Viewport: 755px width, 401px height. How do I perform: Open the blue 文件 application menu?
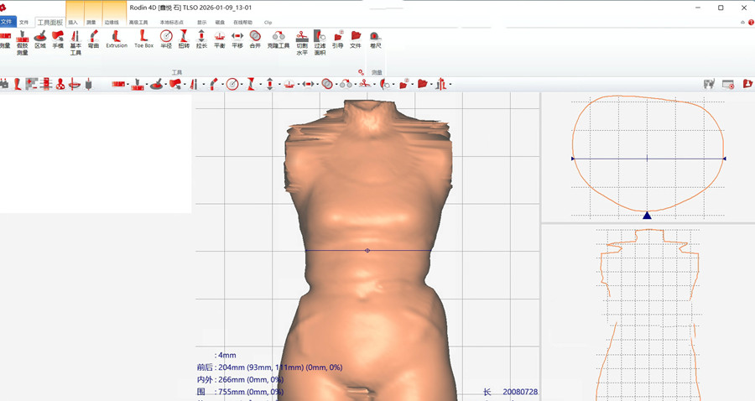click(8, 22)
